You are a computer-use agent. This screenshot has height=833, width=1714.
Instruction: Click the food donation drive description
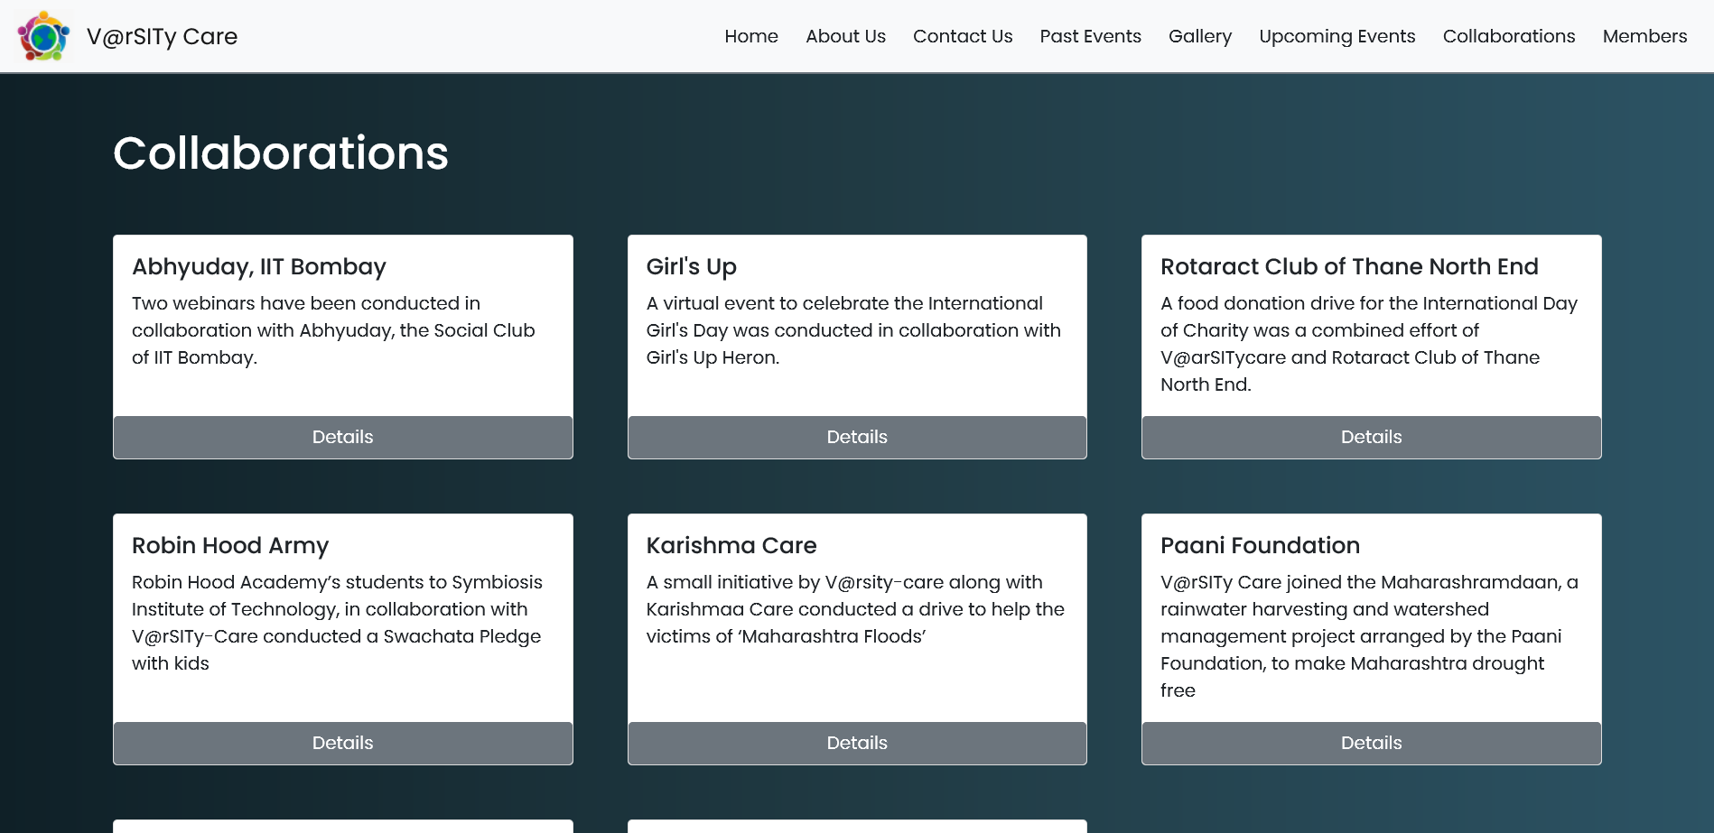point(1369,344)
